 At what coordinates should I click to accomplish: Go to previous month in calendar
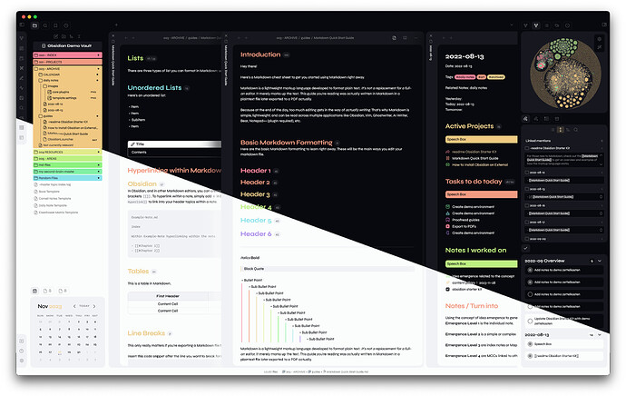click(74, 306)
